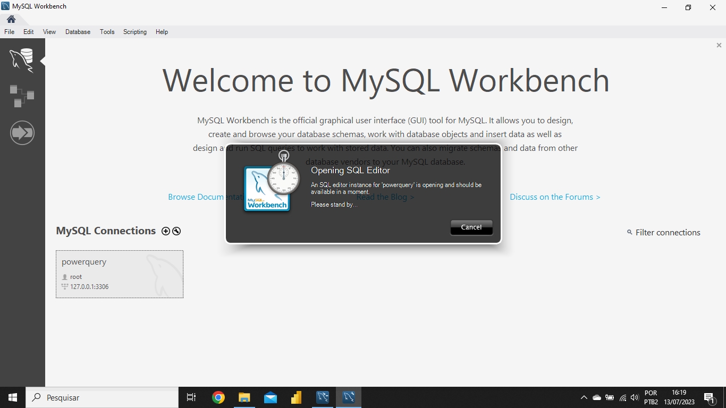Screen dimensions: 726x408
Task: Open the volume speaker tray icon
Action: pos(635,397)
